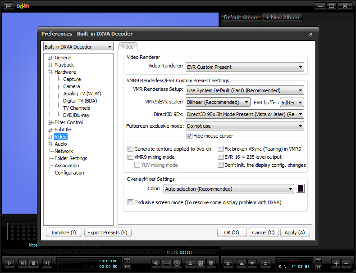Click the file info 'i' icon
This screenshot has width=356, height=273.
[x=127, y=260]
